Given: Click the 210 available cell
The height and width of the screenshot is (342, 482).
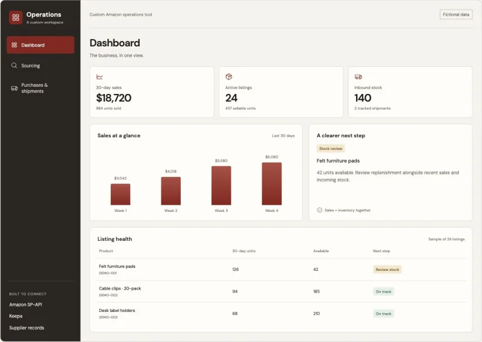Looking at the screenshot, I should (x=316, y=314).
